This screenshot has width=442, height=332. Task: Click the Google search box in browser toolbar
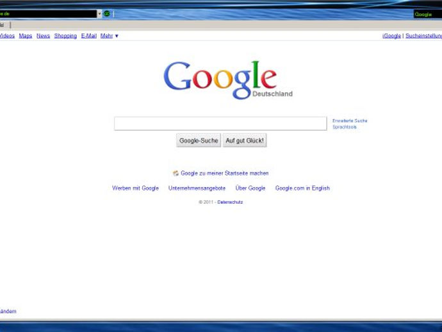pyautogui.click(x=428, y=14)
